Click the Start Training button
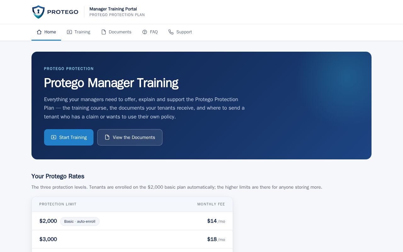The image size is (403, 252). click(69, 137)
